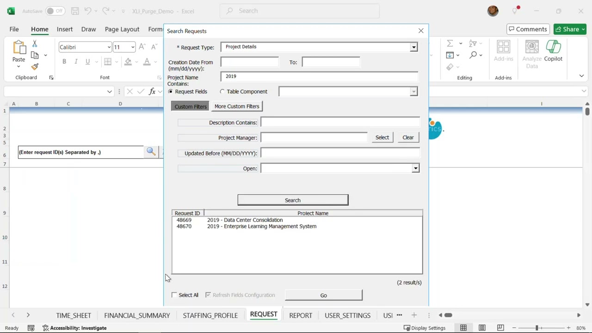
Task: Open the USER_SETTINGS sheet tab
Action: 348,315
